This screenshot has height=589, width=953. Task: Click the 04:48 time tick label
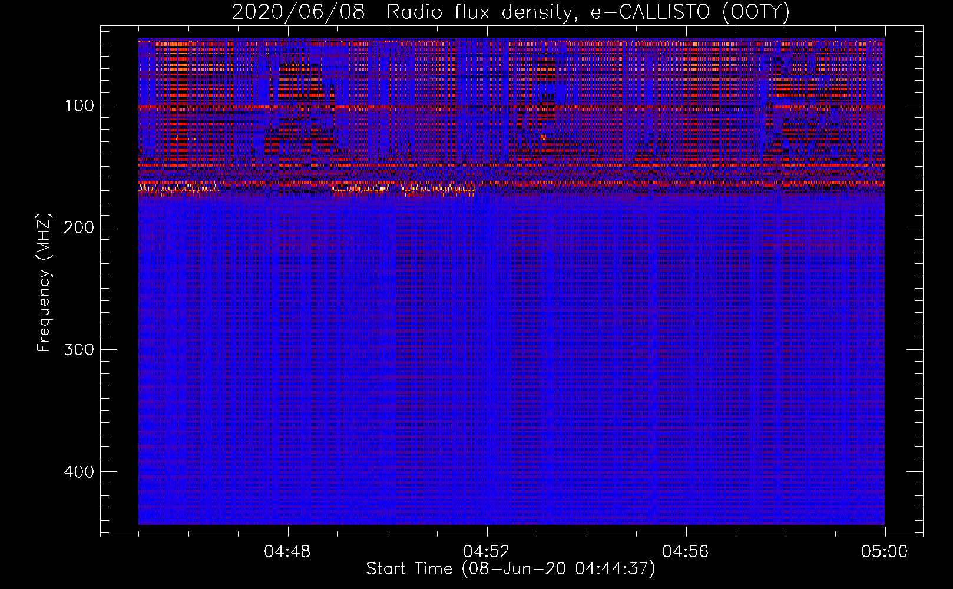point(287,552)
